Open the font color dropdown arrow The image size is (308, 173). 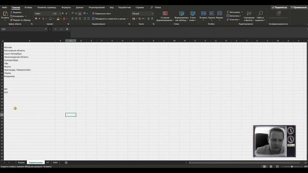click(67, 19)
